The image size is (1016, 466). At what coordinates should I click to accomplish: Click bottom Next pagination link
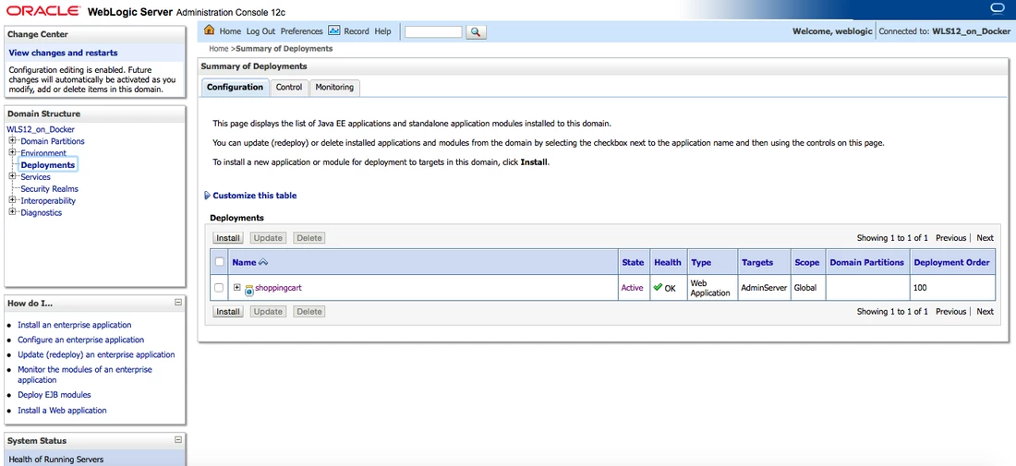pyautogui.click(x=985, y=311)
